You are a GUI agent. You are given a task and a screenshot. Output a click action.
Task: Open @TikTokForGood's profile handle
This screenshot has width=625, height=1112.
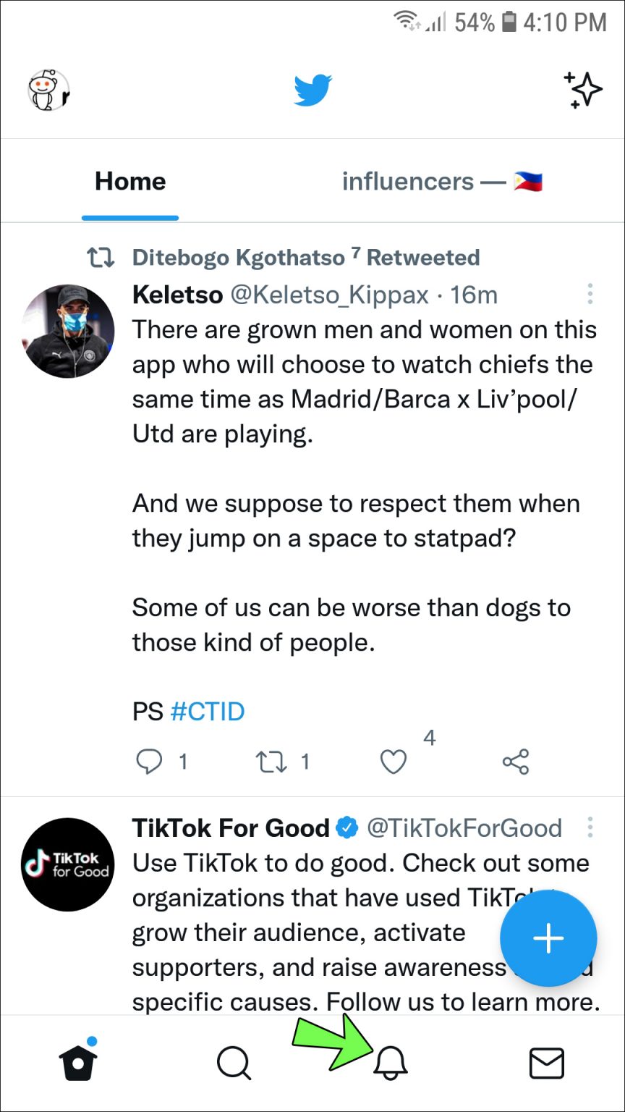[466, 828]
